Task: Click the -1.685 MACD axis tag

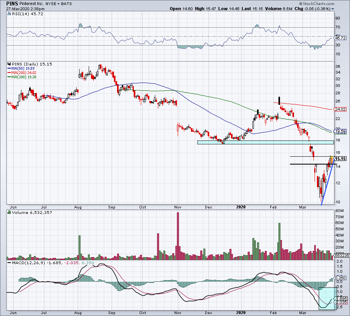Action: click(x=341, y=299)
